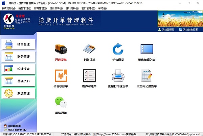Viewport: 203px width, 136px height.
Task: Open the 帮助(H) menu
Action: coord(103,8)
